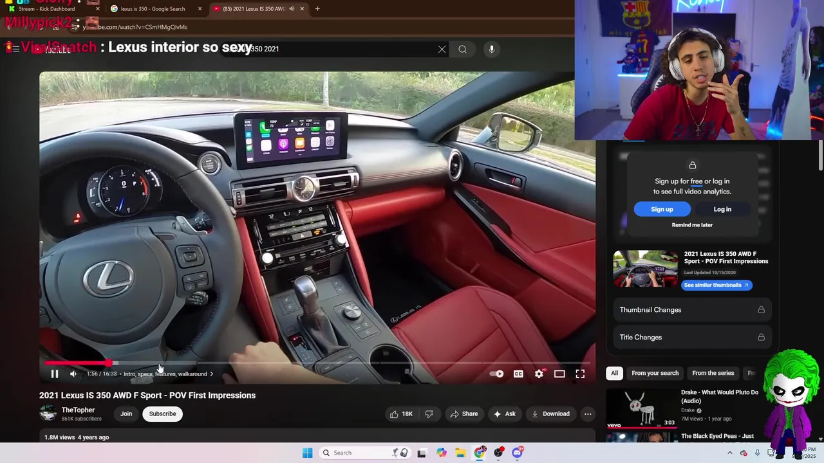Screen dimensions: 824x463
Task: Select 'From your search' chip
Action: pos(655,373)
